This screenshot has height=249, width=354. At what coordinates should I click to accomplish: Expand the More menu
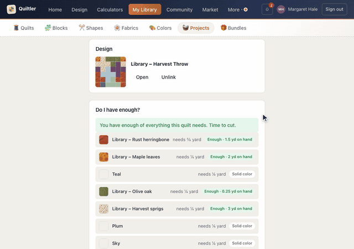237,9
